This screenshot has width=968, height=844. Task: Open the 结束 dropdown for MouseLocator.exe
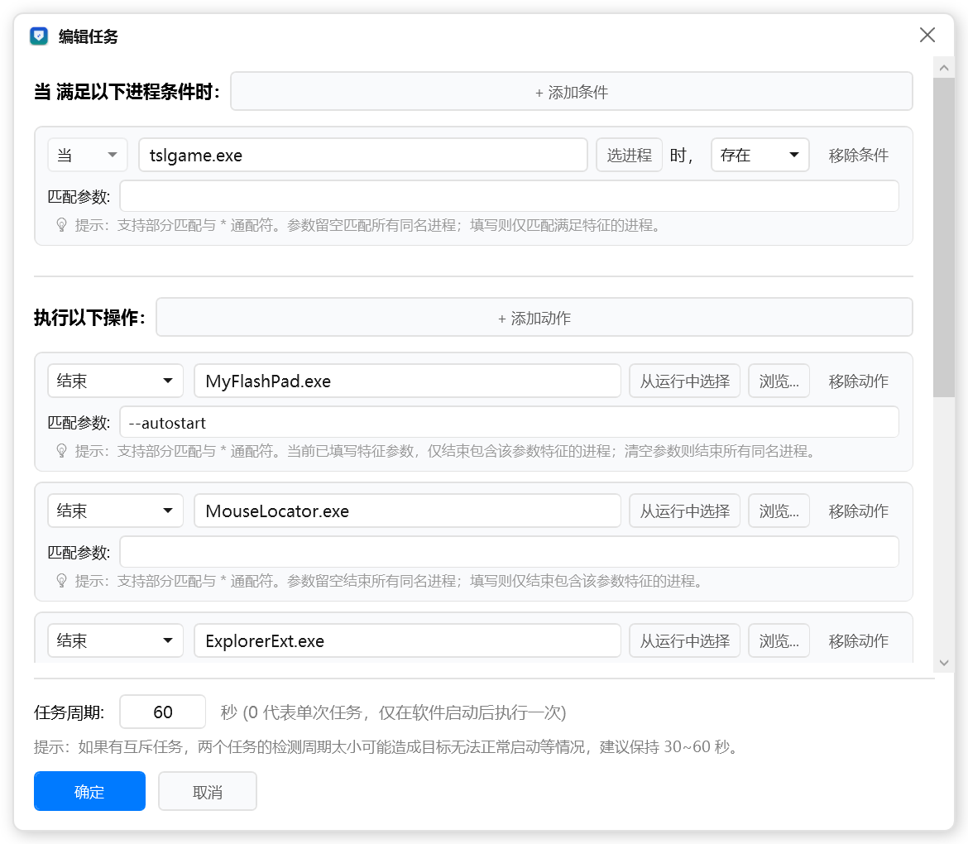[x=116, y=511]
